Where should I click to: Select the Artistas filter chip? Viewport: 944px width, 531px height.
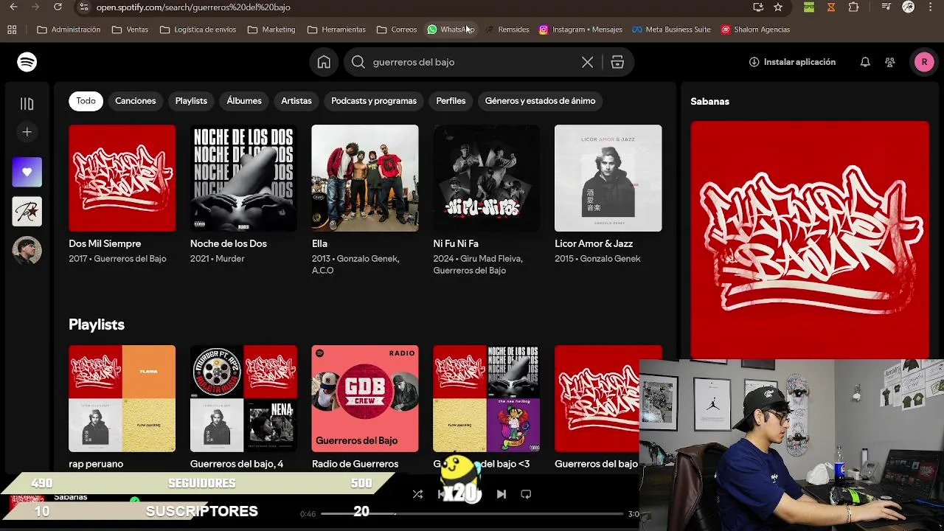[x=296, y=101]
